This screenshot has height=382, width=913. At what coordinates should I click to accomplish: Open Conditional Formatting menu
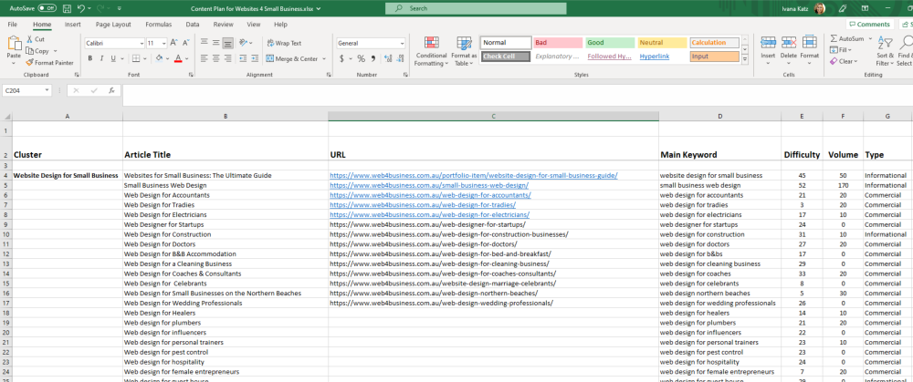431,50
